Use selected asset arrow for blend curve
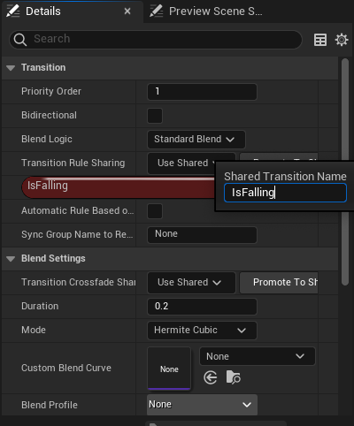This screenshot has height=426, width=354. click(x=211, y=377)
